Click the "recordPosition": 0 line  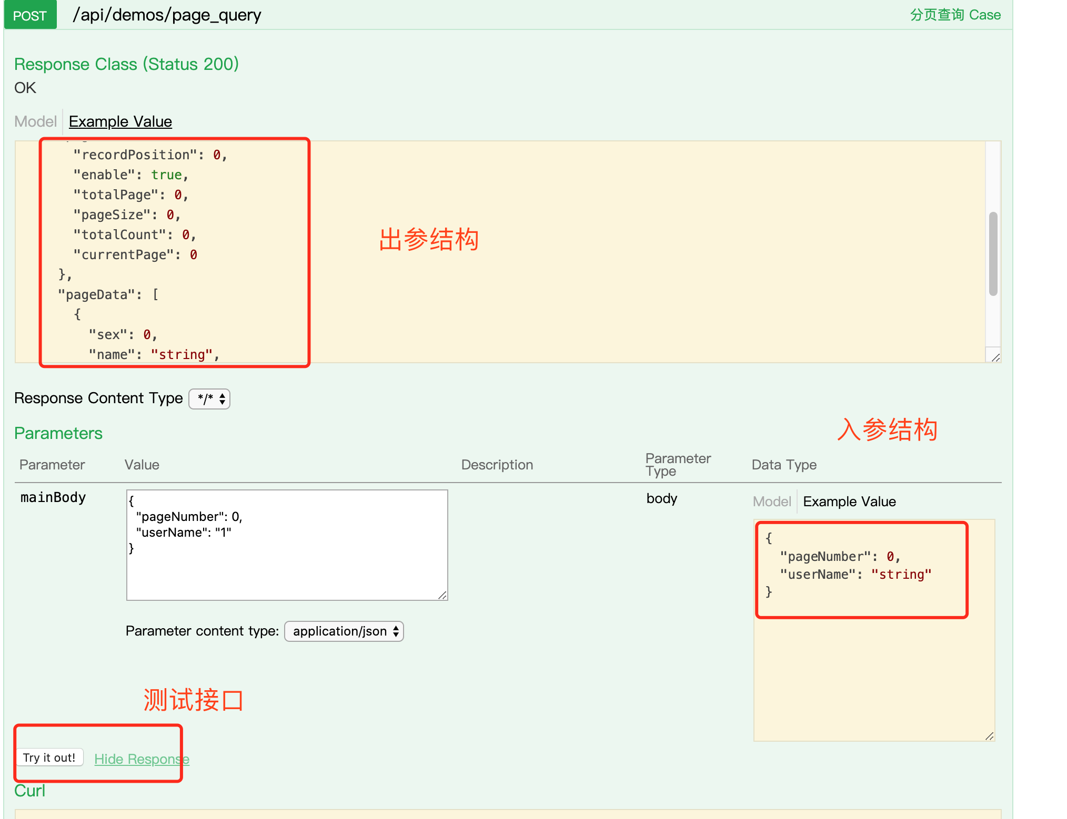tap(150, 155)
